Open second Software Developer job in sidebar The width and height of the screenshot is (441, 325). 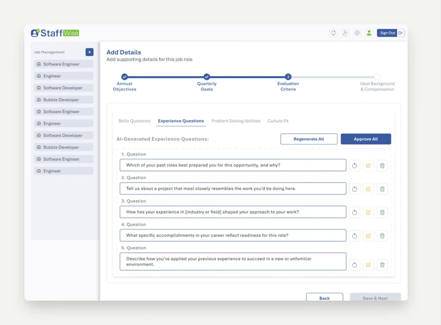tap(64, 135)
